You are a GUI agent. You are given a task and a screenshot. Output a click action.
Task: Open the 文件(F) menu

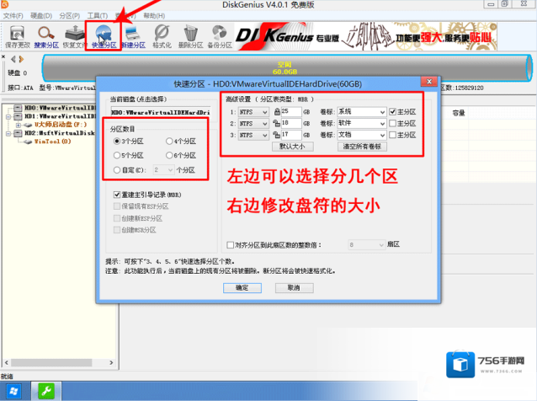(14, 15)
